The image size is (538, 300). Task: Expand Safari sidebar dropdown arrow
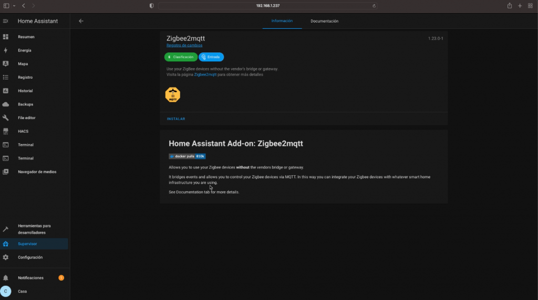pyautogui.click(x=14, y=5)
